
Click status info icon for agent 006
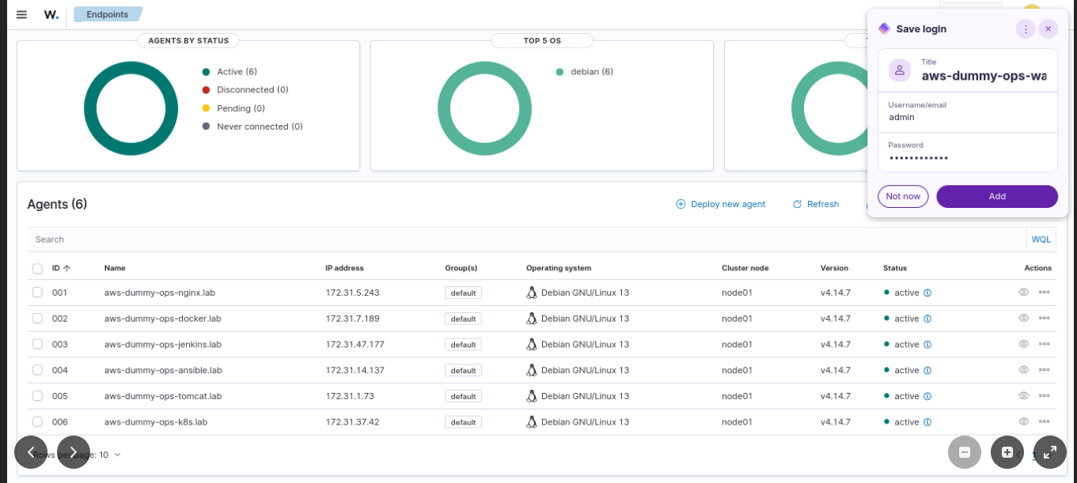click(x=927, y=422)
